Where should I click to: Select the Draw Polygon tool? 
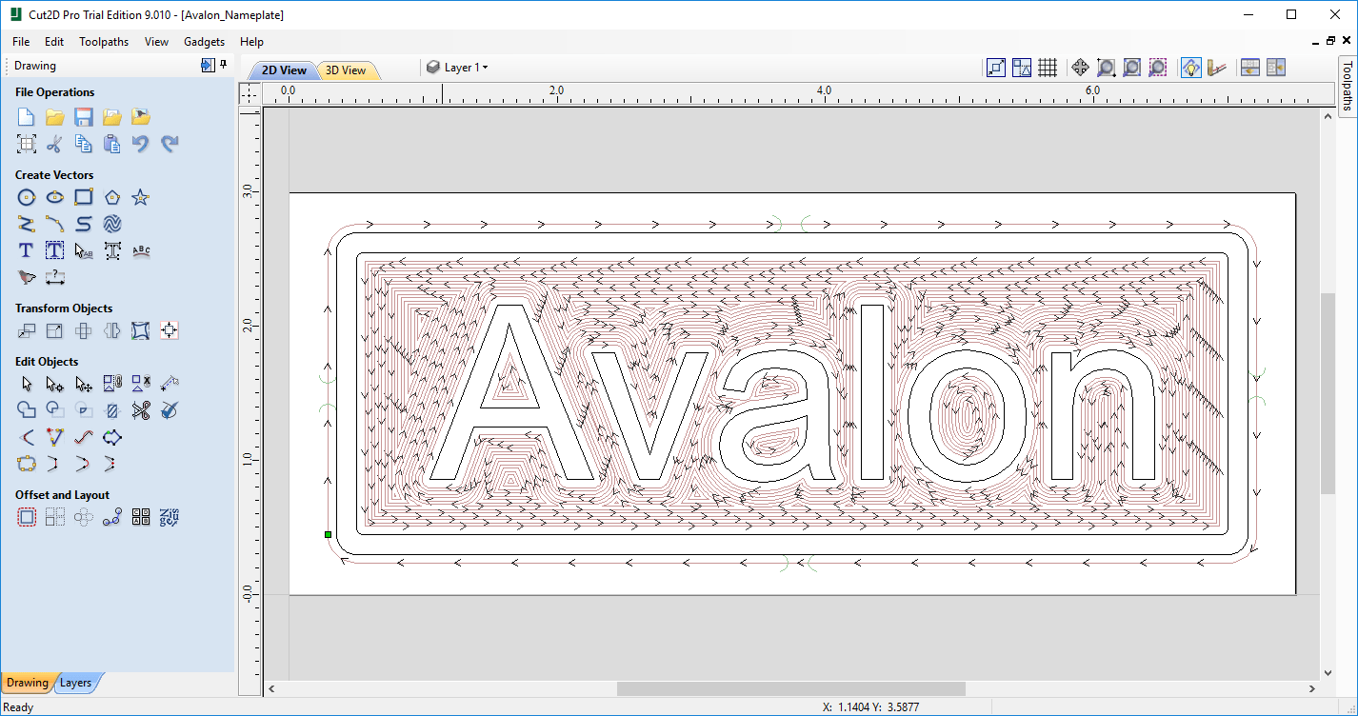click(x=111, y=197)
